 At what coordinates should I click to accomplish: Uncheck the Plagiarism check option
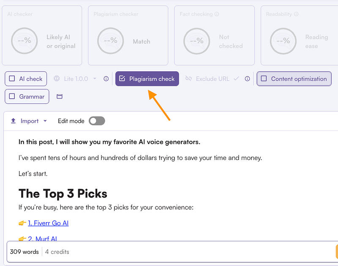[122, 79]
